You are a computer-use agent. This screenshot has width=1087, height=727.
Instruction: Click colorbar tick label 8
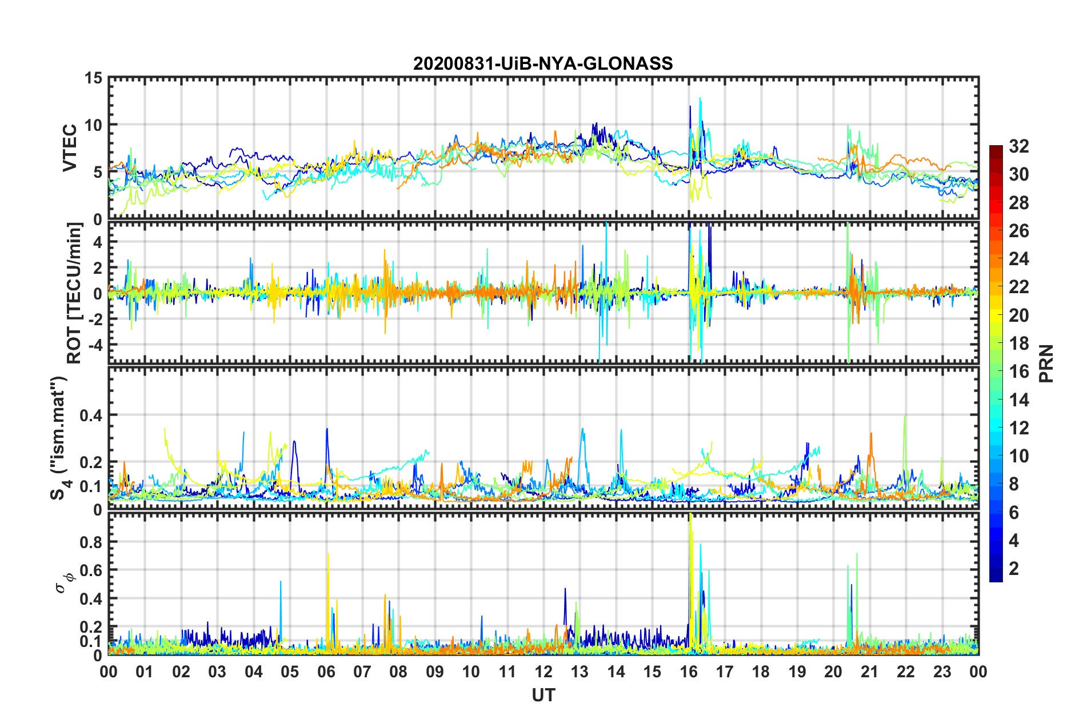click(x=1014, y=484)
